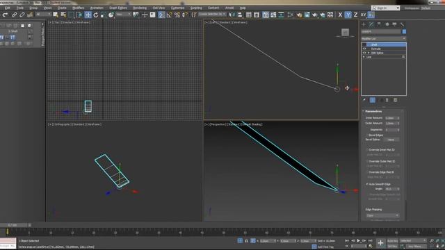Click the Window/Crossing selection icon

click(x=79, y=15)
